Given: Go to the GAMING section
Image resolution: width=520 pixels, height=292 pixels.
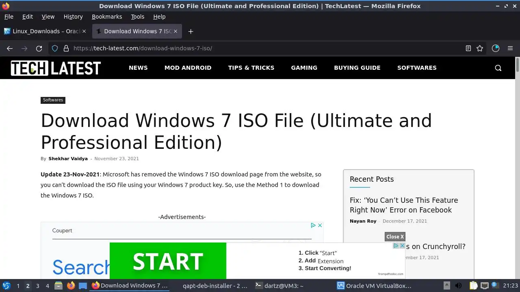Looking at the screenshot, I should [304, 68].
